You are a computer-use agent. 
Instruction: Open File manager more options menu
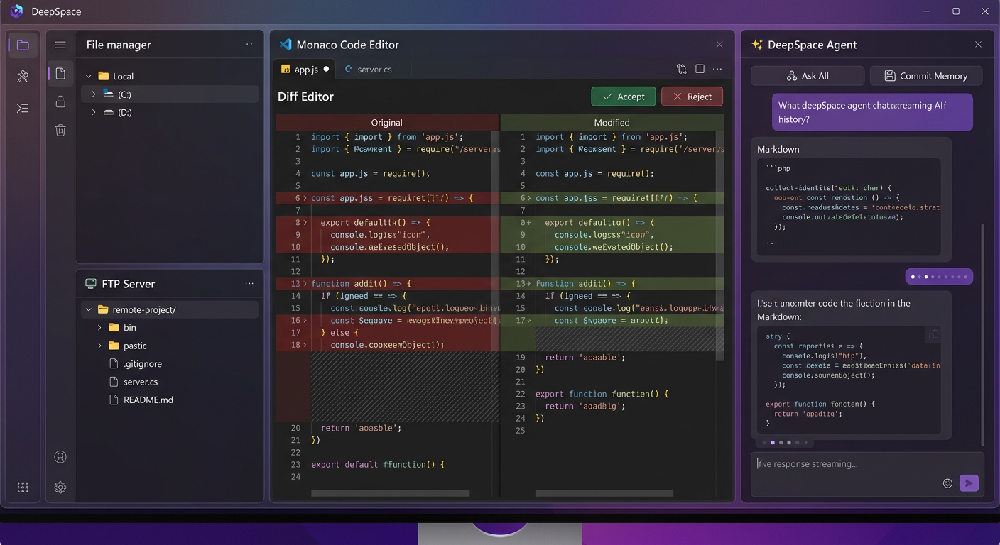click(249, 44)
